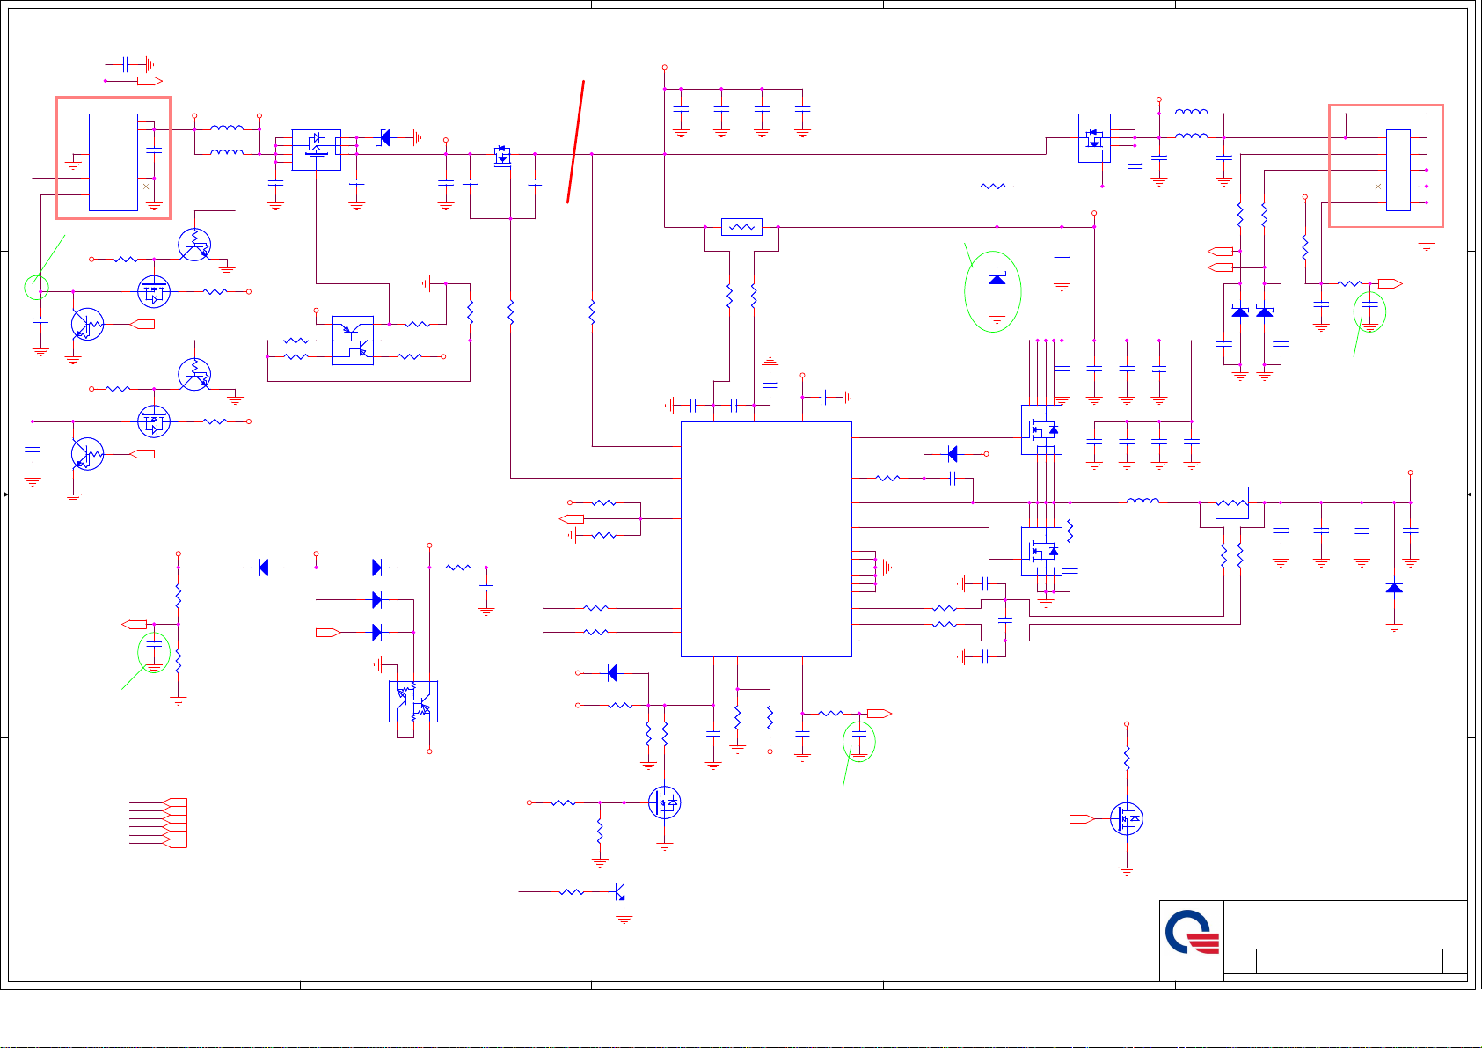Select the resistor above the MOSFET nearest the logo
The image size is (1482, 1048).
pos(1127,759)
